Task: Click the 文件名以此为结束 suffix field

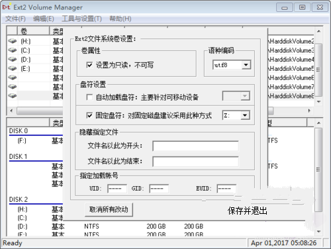Action: click(x=195, y=162)
